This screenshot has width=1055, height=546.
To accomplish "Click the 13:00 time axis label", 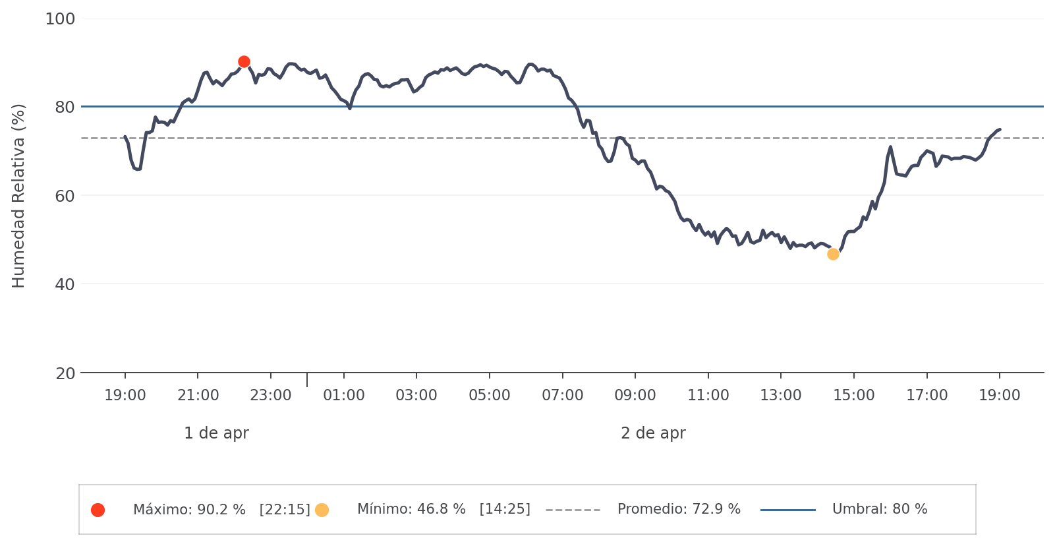I will pyautogui.click(x=781, y=396).
